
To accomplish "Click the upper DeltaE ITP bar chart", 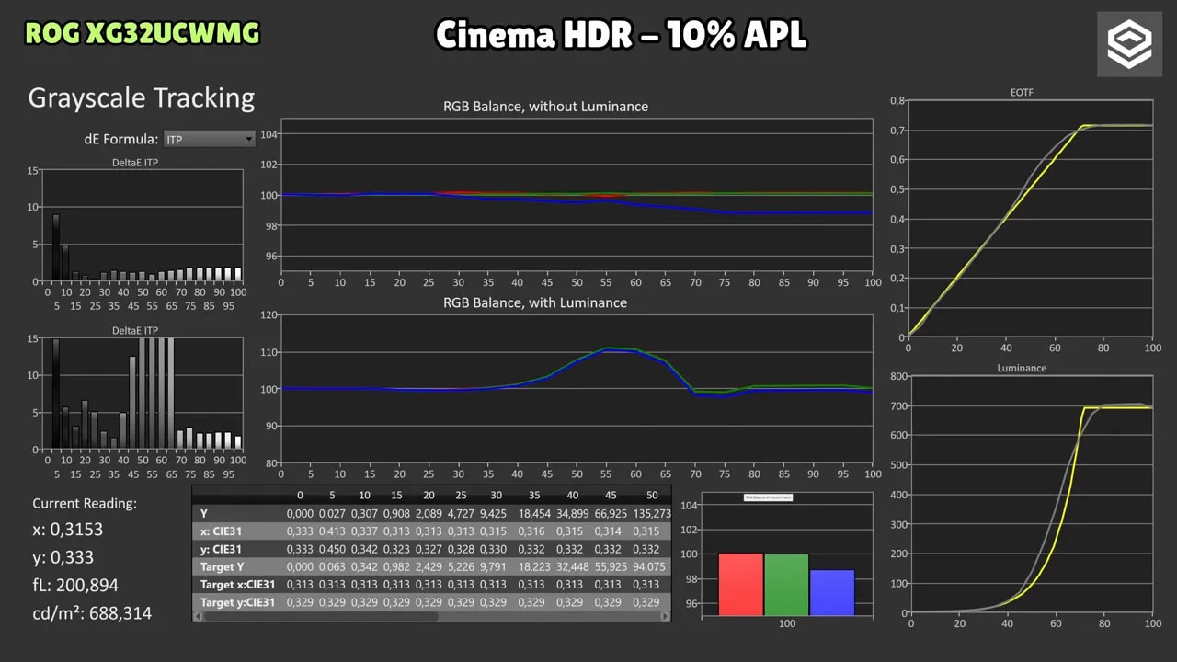I will pos(143,226).
